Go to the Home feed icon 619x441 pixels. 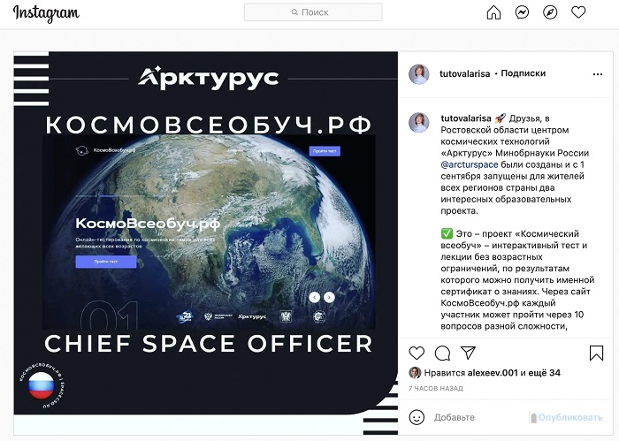(493, 12)
